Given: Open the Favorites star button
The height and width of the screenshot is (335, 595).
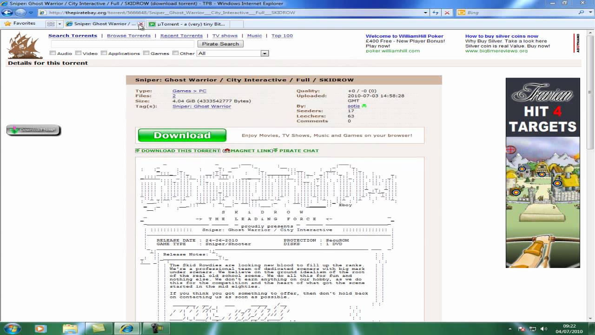Looking at the screenshot, I should 20,23.
